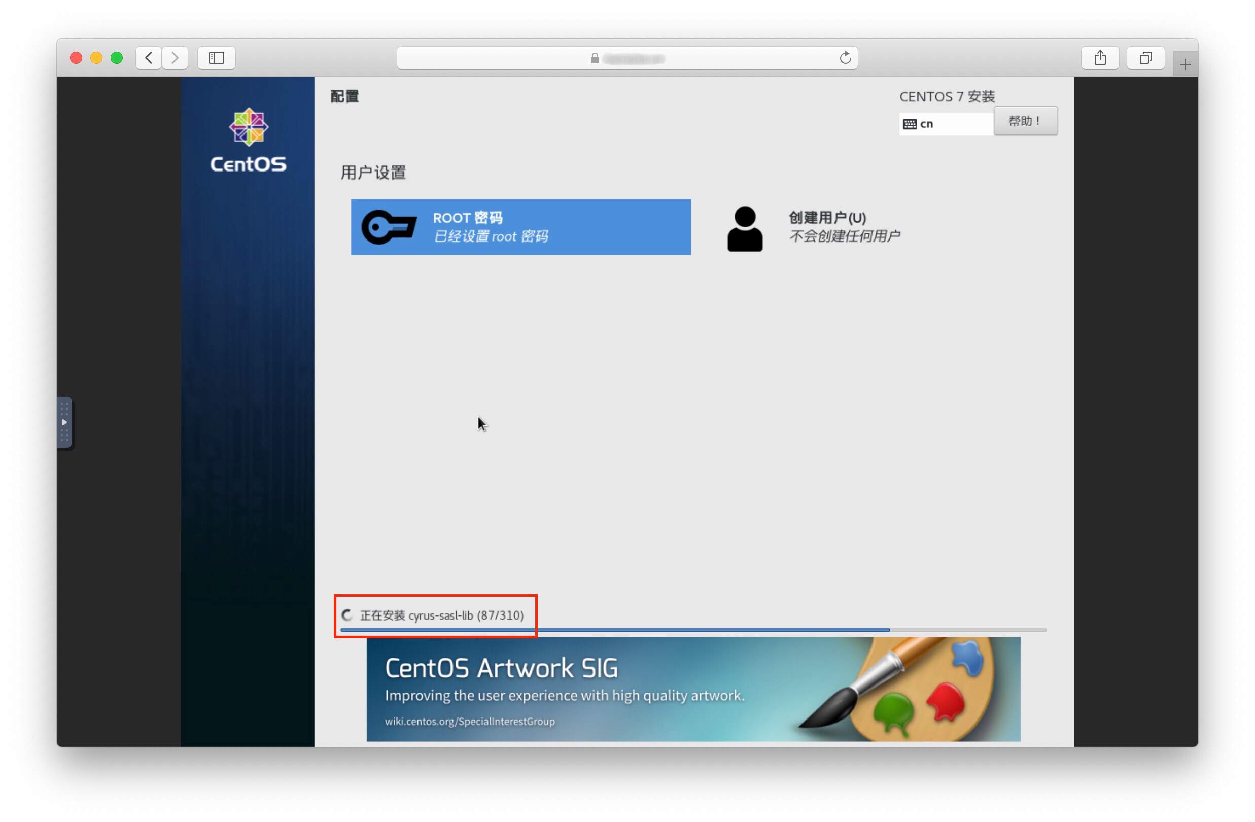1255x822 pixels.
Task: Click the Safari address bar field
Action: pyautogui.click(x=627, y=57)
